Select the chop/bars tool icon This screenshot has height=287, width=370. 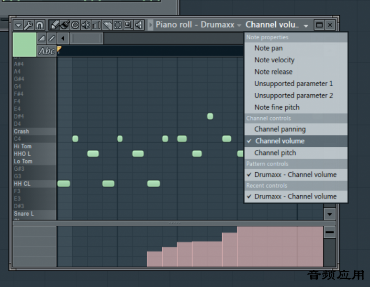pyautogui.click(x=96, y=25)
